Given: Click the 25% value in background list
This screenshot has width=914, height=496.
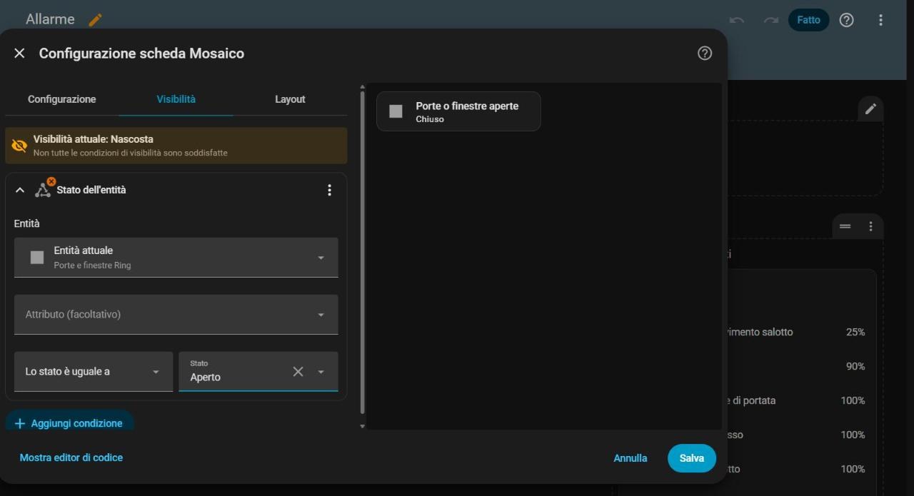Looking at the screenshot, I should 855,332.
